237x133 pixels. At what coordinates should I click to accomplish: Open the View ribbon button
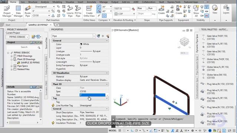tap(215, 9)
